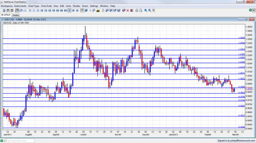Click the studies histogram icon
Viewport: 256px width, 143px height.
(x=98, y=11)
